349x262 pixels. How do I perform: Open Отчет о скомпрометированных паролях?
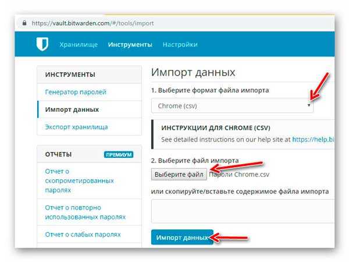point(79,180)
